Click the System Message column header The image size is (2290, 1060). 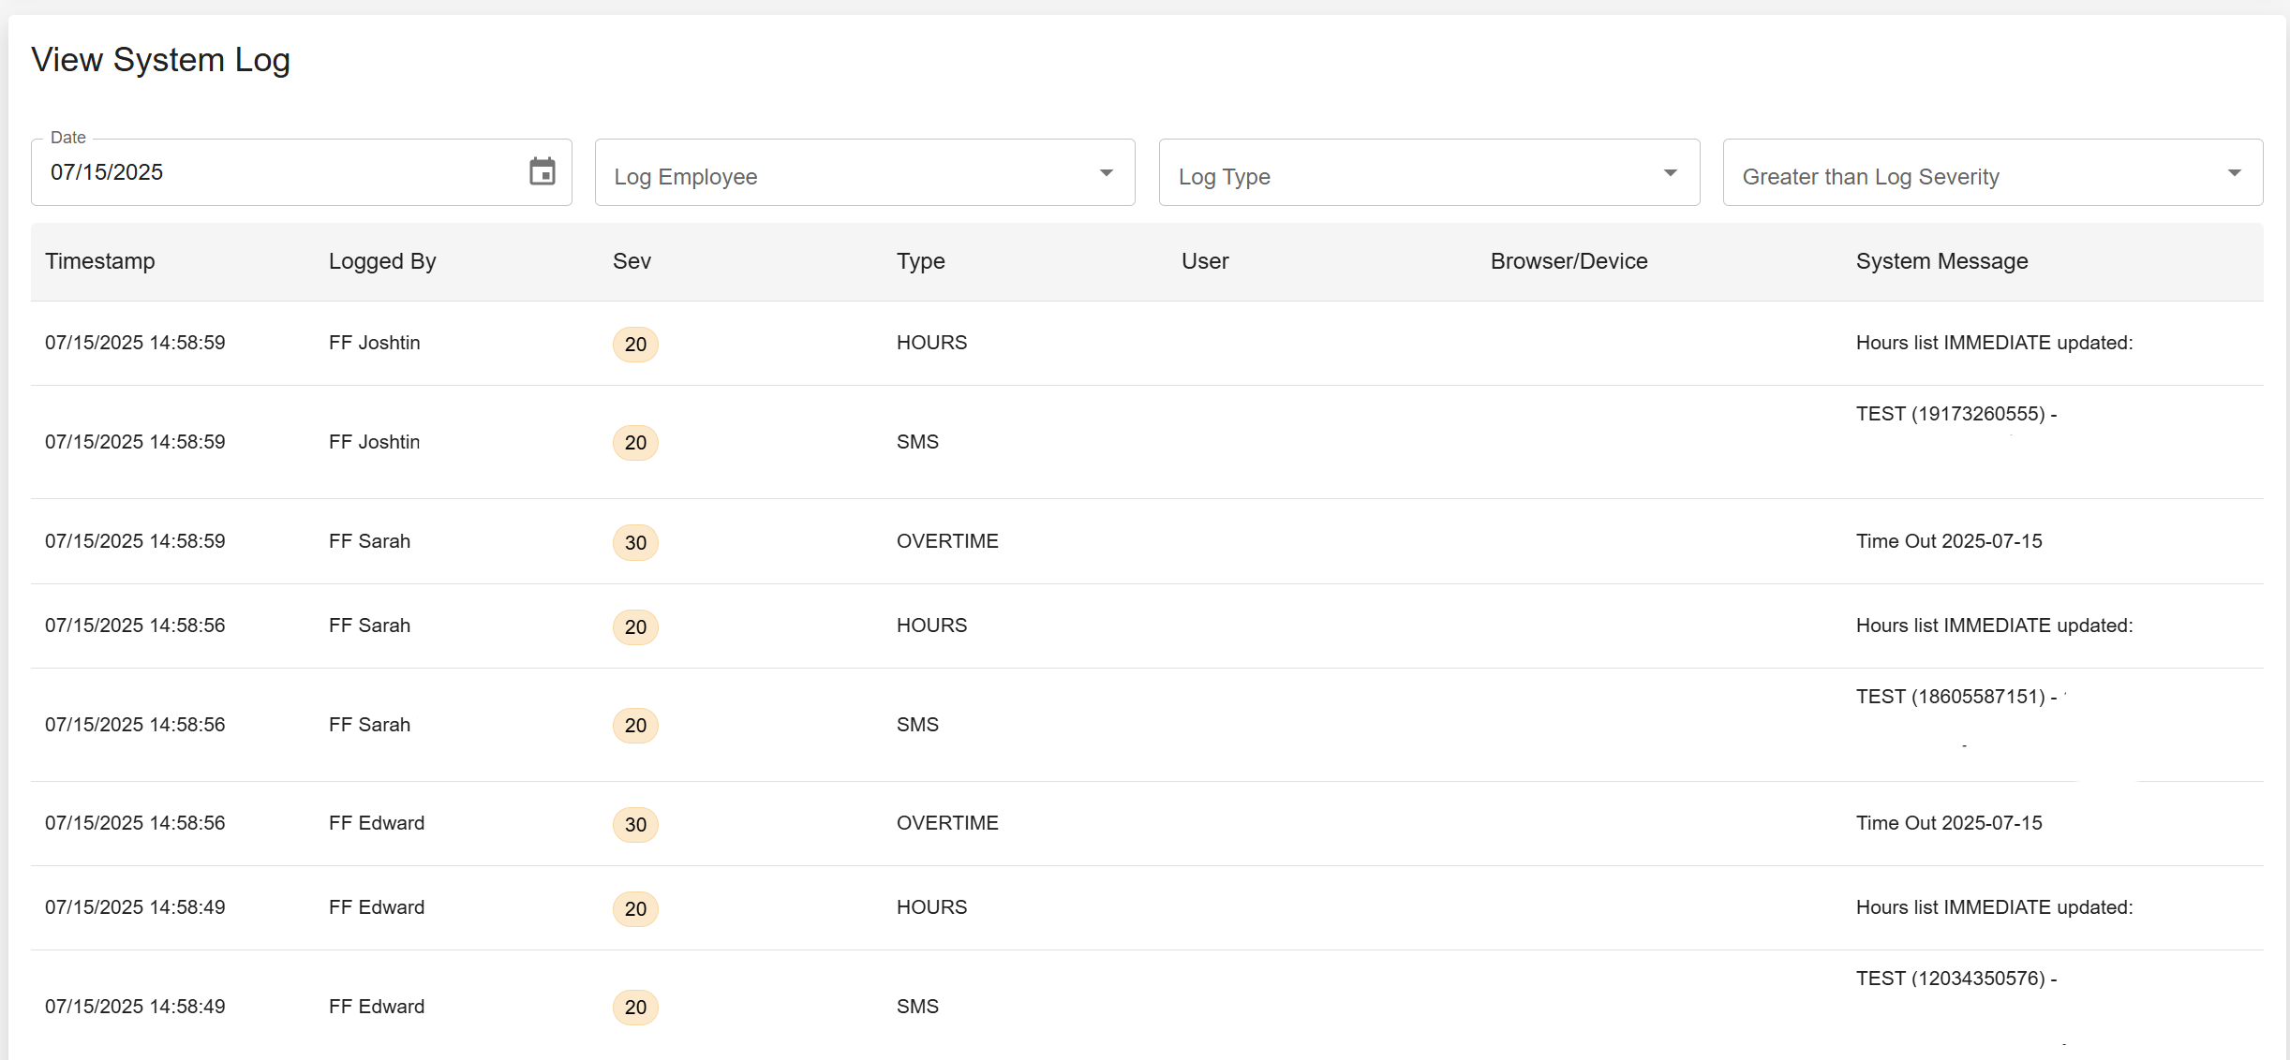[1941, 261]
